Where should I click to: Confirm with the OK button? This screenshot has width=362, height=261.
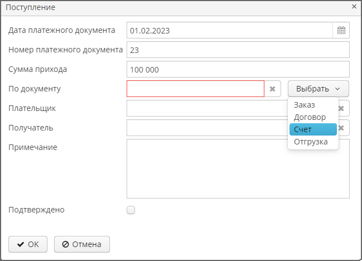tap(28, 244)
